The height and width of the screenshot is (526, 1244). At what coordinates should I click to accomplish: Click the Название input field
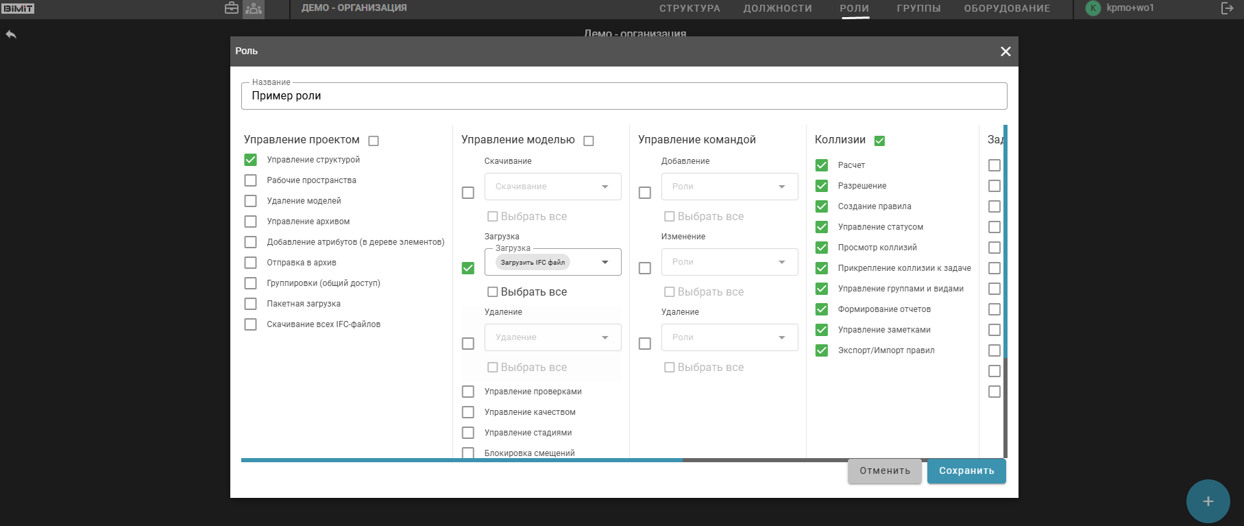click(x=624, y=96)
